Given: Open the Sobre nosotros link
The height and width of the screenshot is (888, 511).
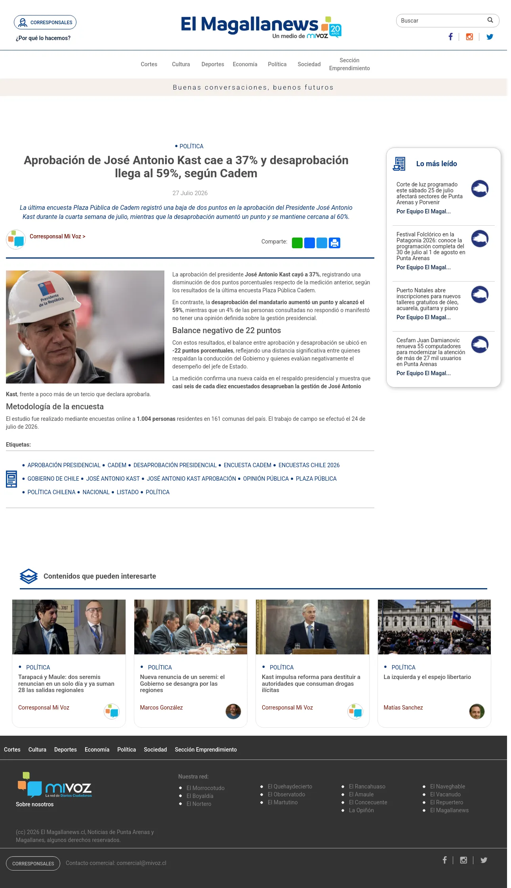Looking at the screenshot, I should tap(35, 804).
